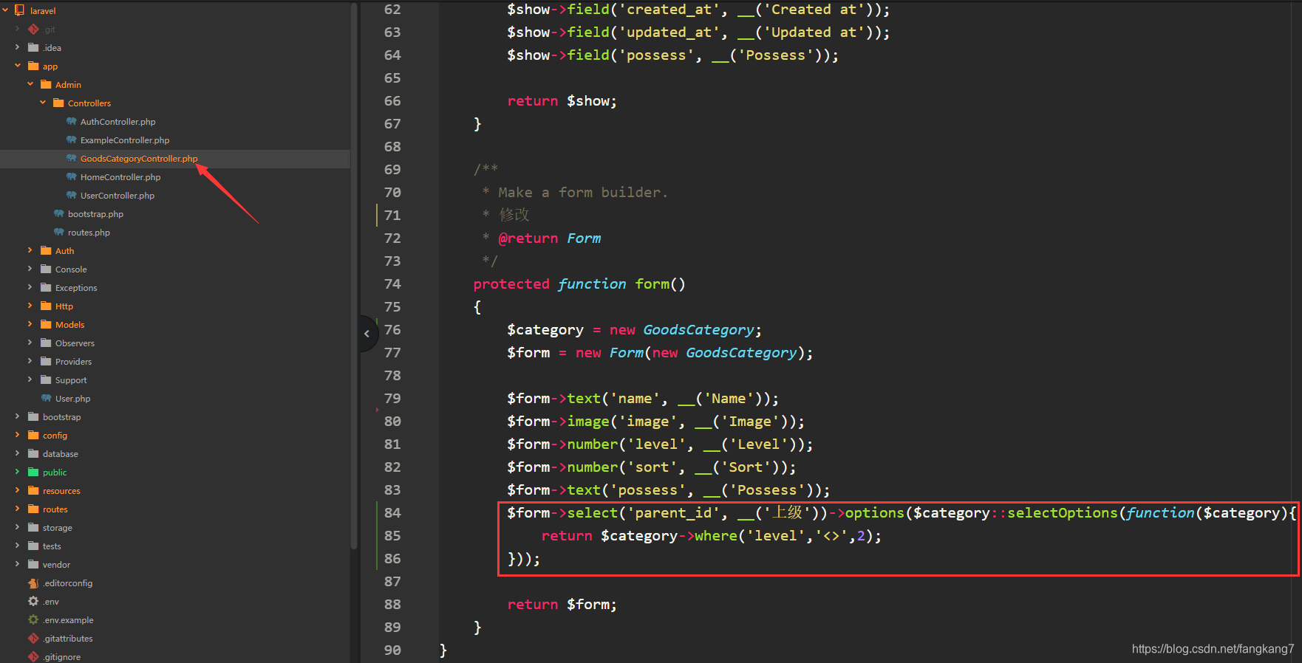Click the selectOptions method call text

(x=1062, y=512)
